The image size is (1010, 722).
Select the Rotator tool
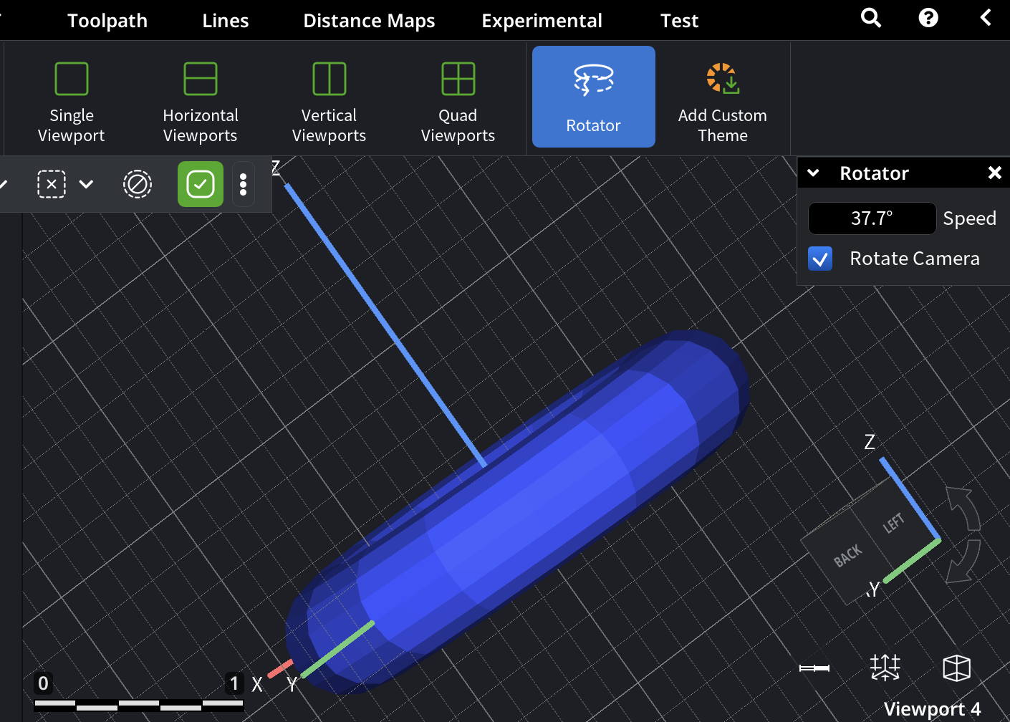593,97
